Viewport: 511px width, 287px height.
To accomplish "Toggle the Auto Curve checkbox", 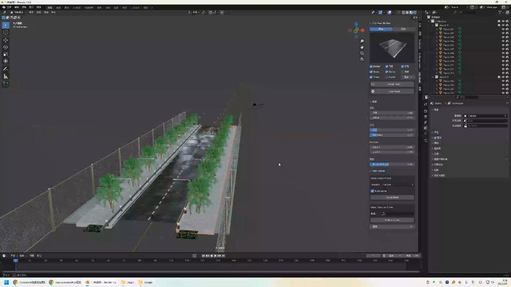I will 372,191.
